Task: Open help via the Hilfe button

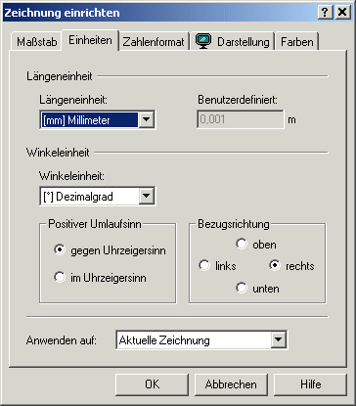Action: click(310, 384)
